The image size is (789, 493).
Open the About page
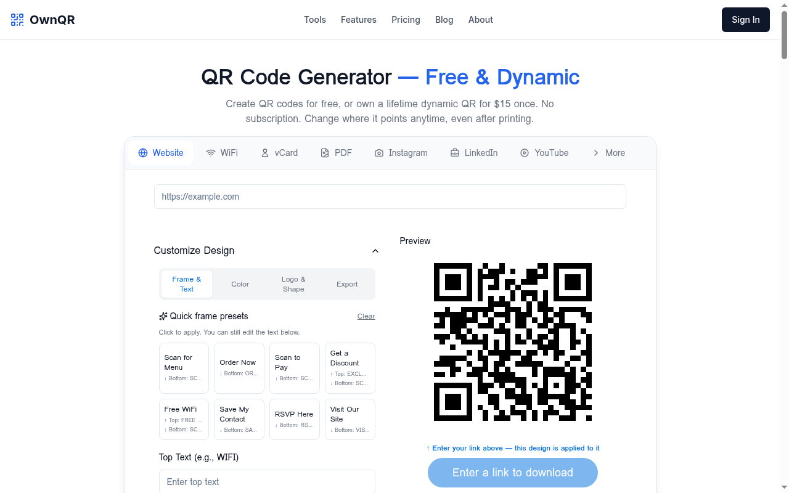pos(481,20)
